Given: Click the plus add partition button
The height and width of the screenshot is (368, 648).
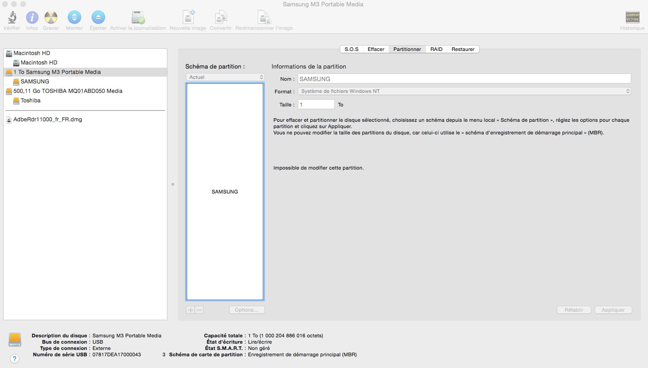Looking at the screenshot, I should [190, 310].
